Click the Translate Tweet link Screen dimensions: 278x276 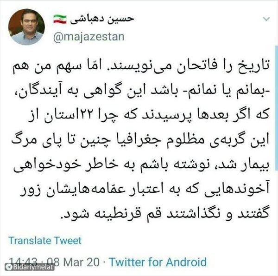[x=45, y=241]
